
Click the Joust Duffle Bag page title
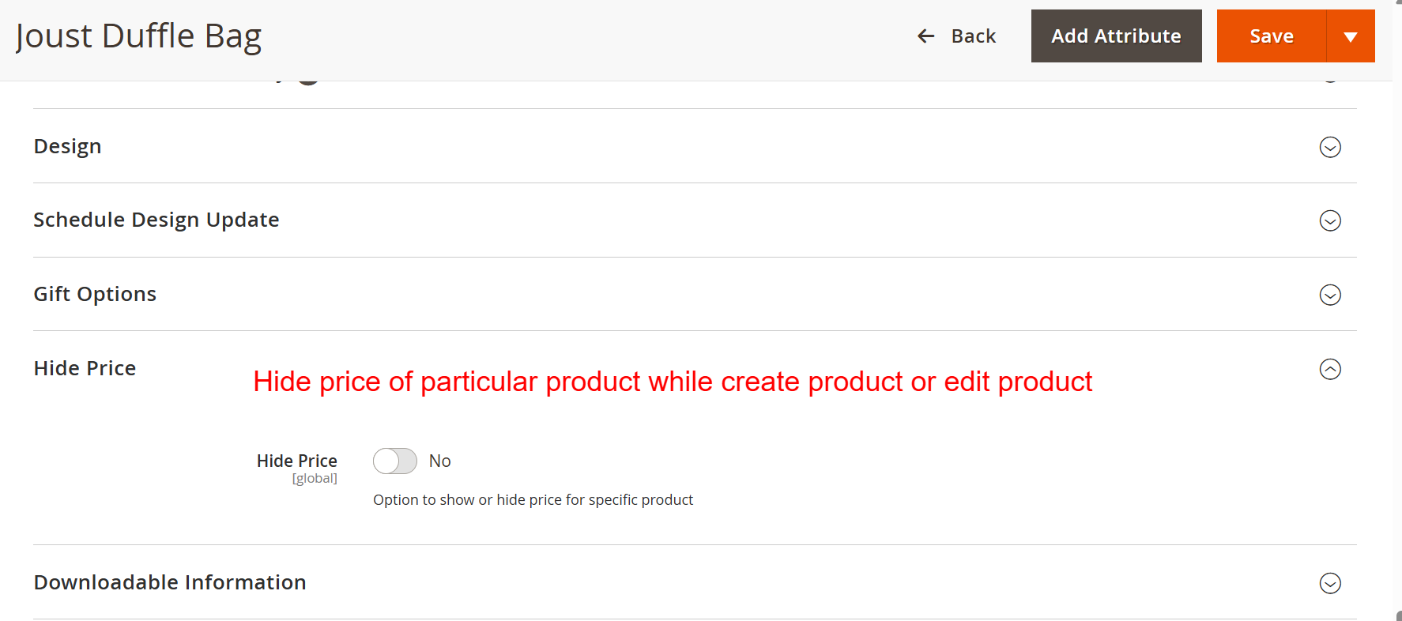(x=138, y=36)
